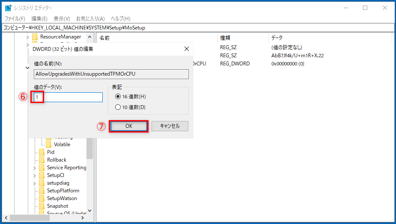The width and height of the screenshot is (396, 224).
Task: Click tree horizontal scrollbar thumb
Action: click(x=30, y=218)
